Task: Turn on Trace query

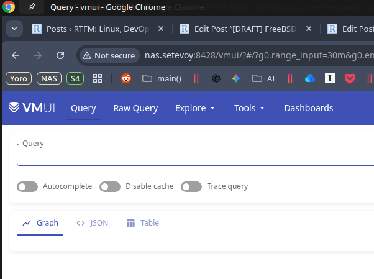Action: pos(191,186)
